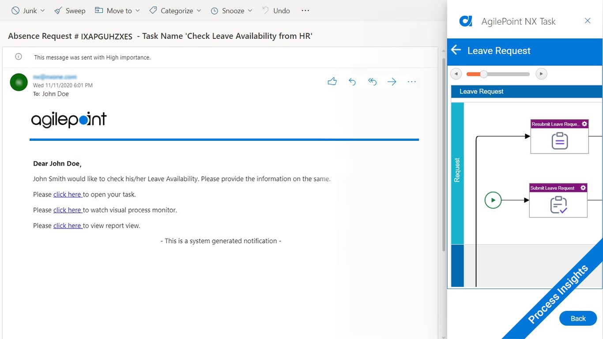
Task: Click the green process start event
Action: click(x=493, y=200)
